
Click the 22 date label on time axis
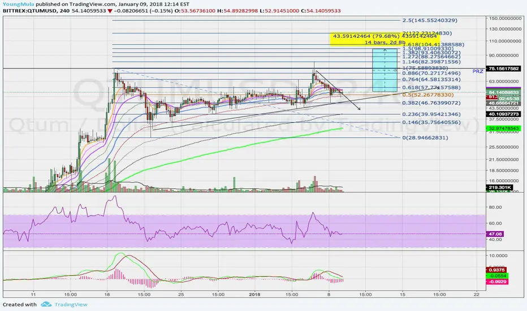[x=476, y=295]
